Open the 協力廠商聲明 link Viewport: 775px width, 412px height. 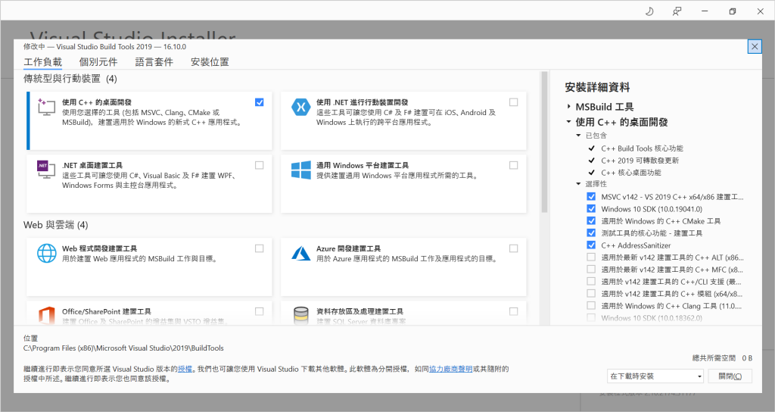(451, 369)
